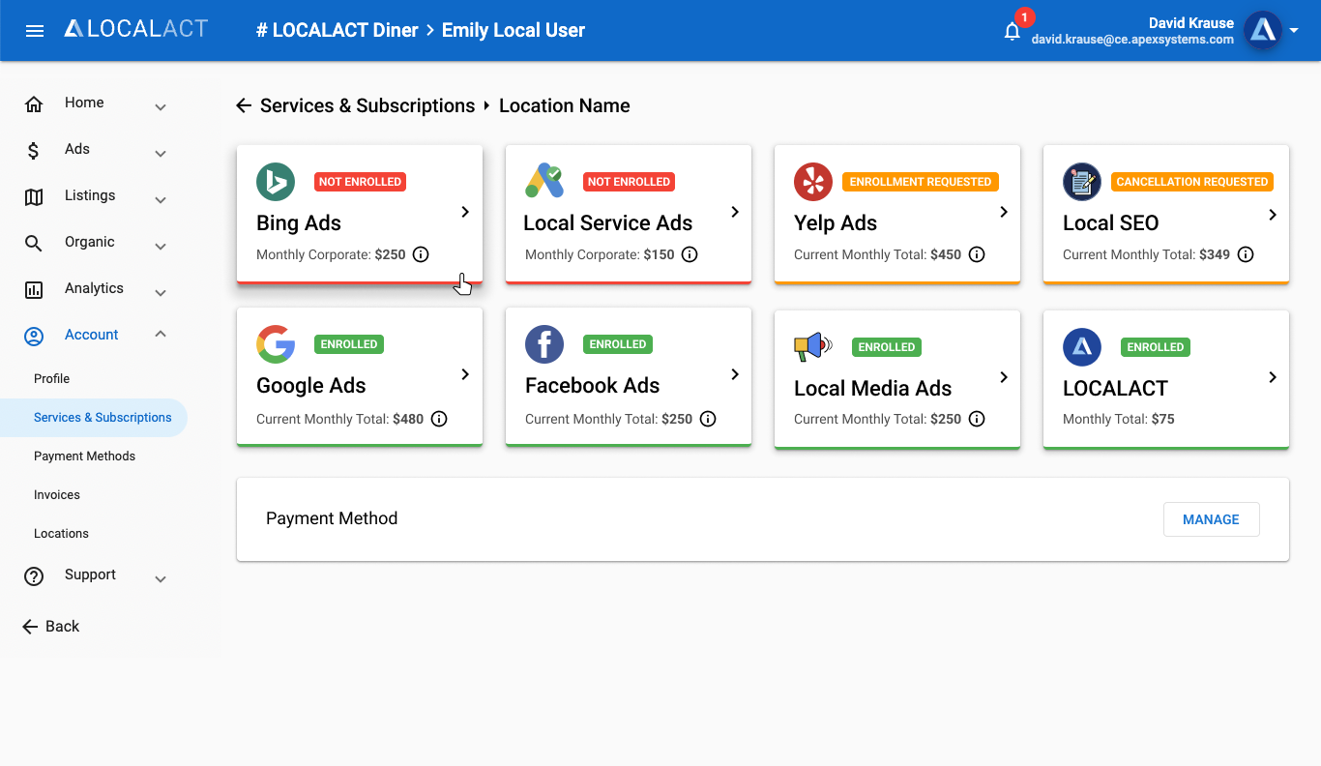Show info for Facebook Ads $250 total
This screenshot has height=766, width=1321.
708,419
